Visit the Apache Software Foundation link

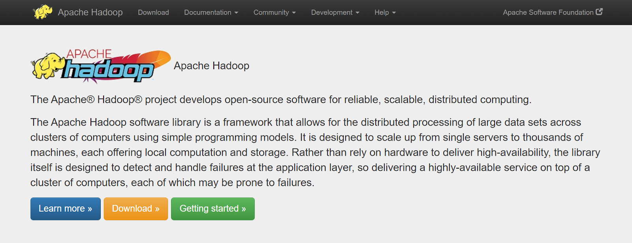552,12
